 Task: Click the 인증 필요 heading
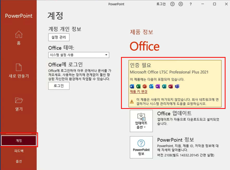click(x=141, y=65)
